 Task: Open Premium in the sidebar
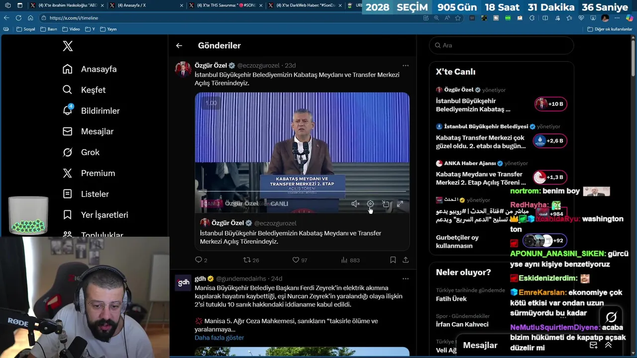pyautogui.click(x=89, y=174)
